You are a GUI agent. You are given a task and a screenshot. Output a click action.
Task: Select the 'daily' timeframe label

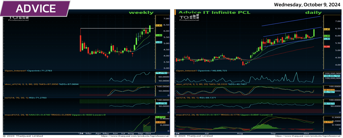click(314, 12)
